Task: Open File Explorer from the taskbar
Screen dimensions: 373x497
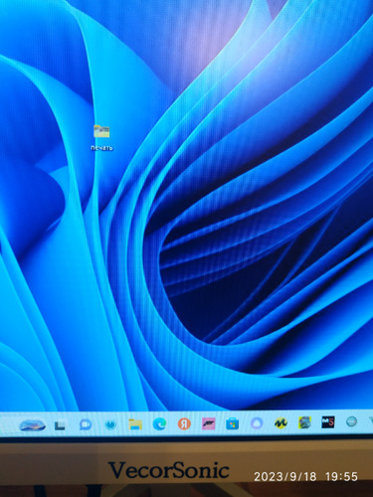Action: coord(135,424)
